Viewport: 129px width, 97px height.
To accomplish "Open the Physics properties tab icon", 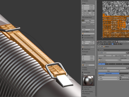I will (x=121, y=44).
